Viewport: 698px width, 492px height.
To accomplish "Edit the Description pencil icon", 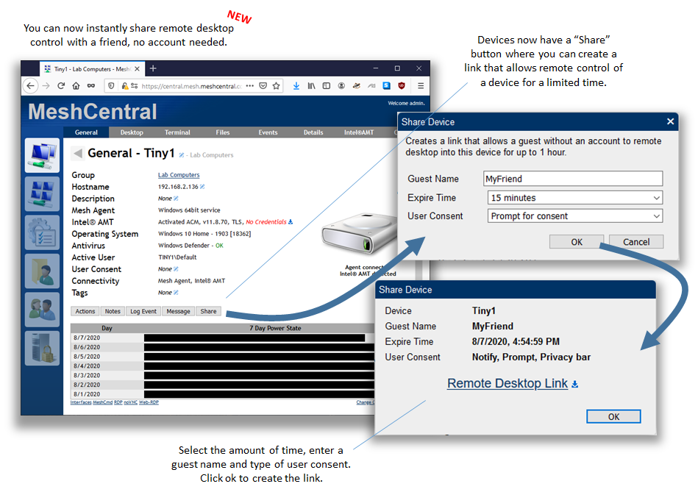I will tap(176, 198).
